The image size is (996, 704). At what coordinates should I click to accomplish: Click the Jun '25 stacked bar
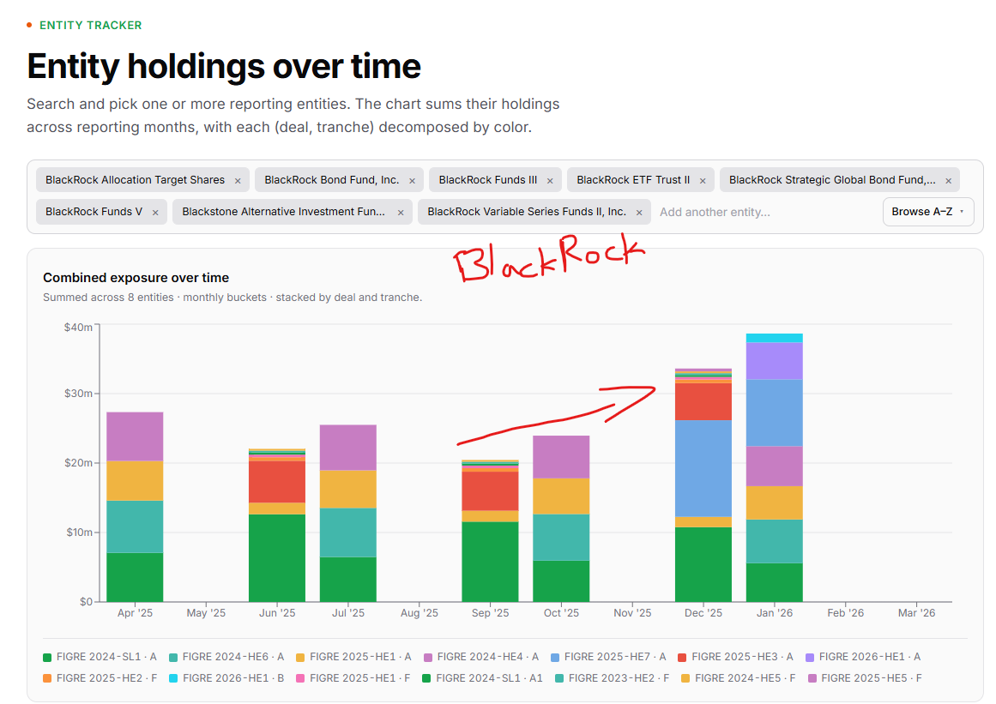(277, 525)
